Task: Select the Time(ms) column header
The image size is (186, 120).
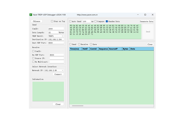Action: pyautogui.click(x=75, y=49)
